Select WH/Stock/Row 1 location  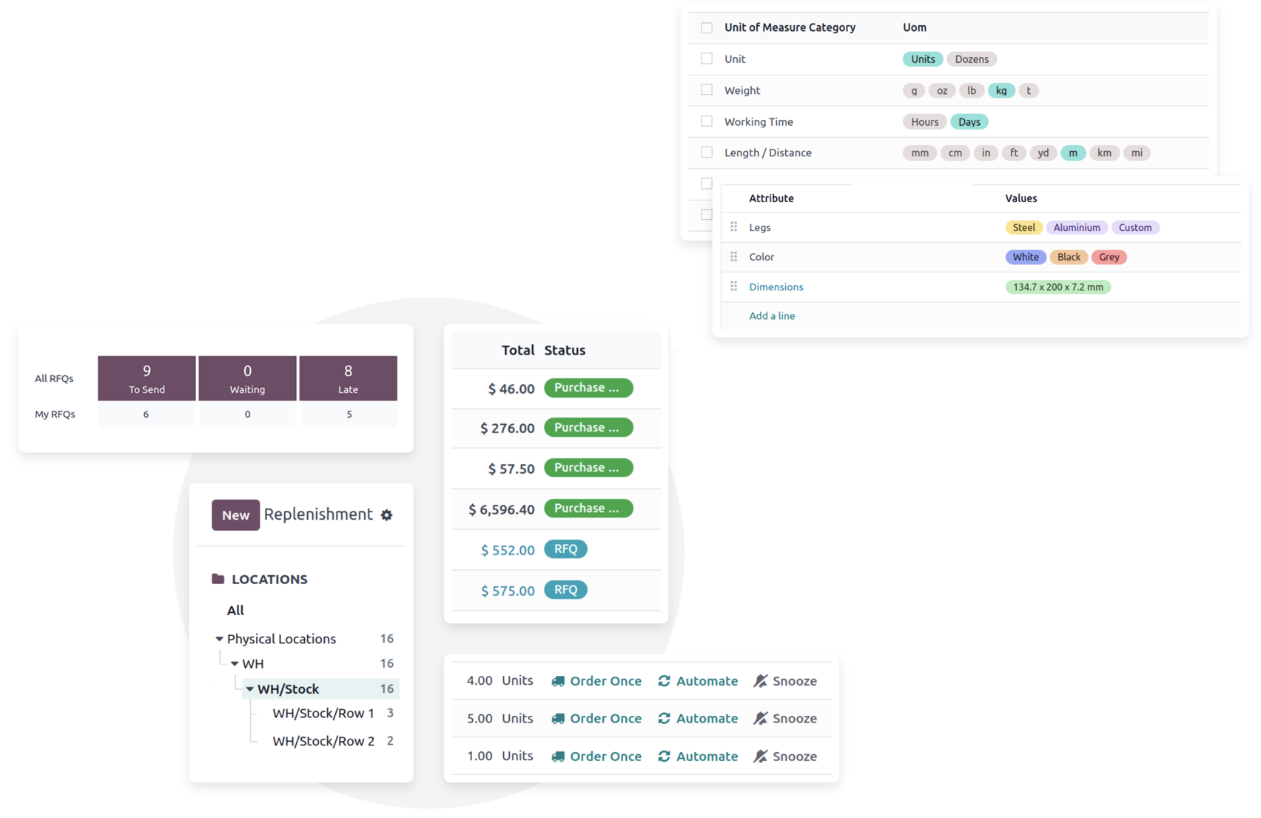[x=323, y=714]
